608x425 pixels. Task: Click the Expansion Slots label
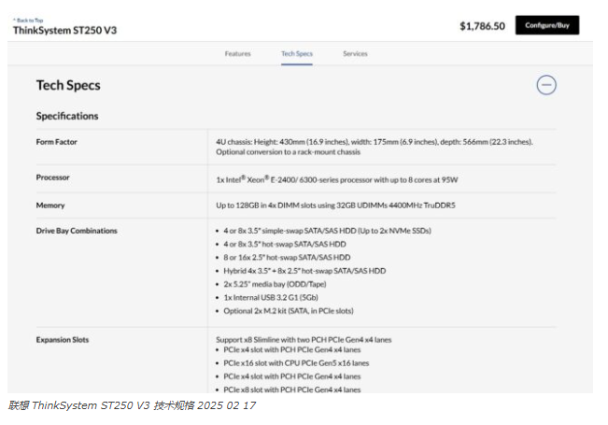63,340
